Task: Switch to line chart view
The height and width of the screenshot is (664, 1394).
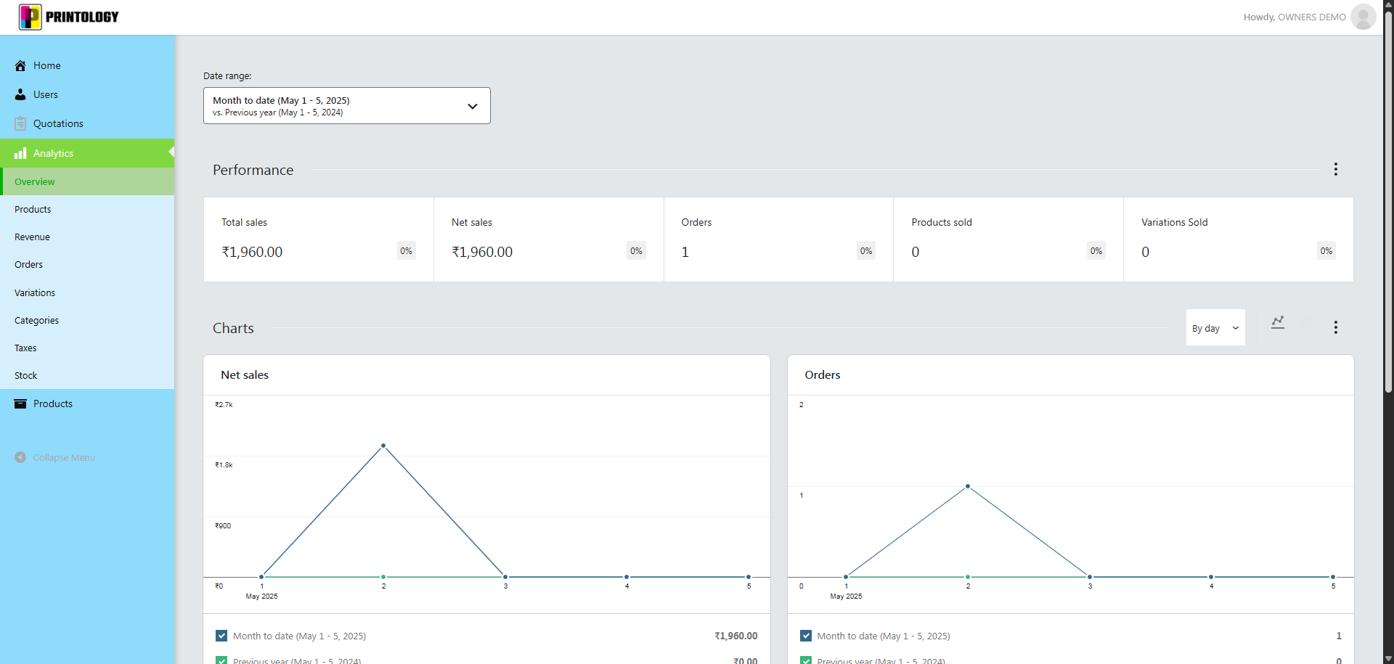Action: (1278, 323)
